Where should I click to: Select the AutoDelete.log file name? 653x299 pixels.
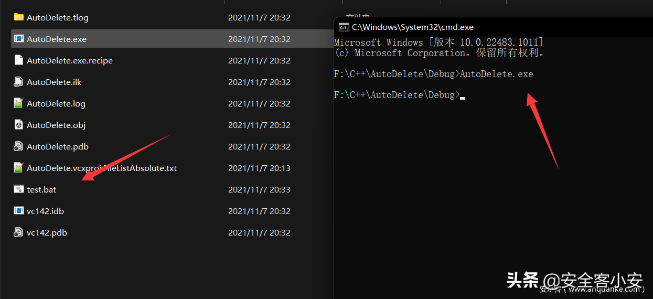pyautogui.click(x=56, y=103)
